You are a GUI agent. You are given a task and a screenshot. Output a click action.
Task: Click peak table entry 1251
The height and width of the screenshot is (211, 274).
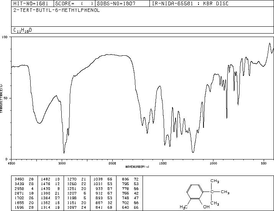tap(72, 188)
